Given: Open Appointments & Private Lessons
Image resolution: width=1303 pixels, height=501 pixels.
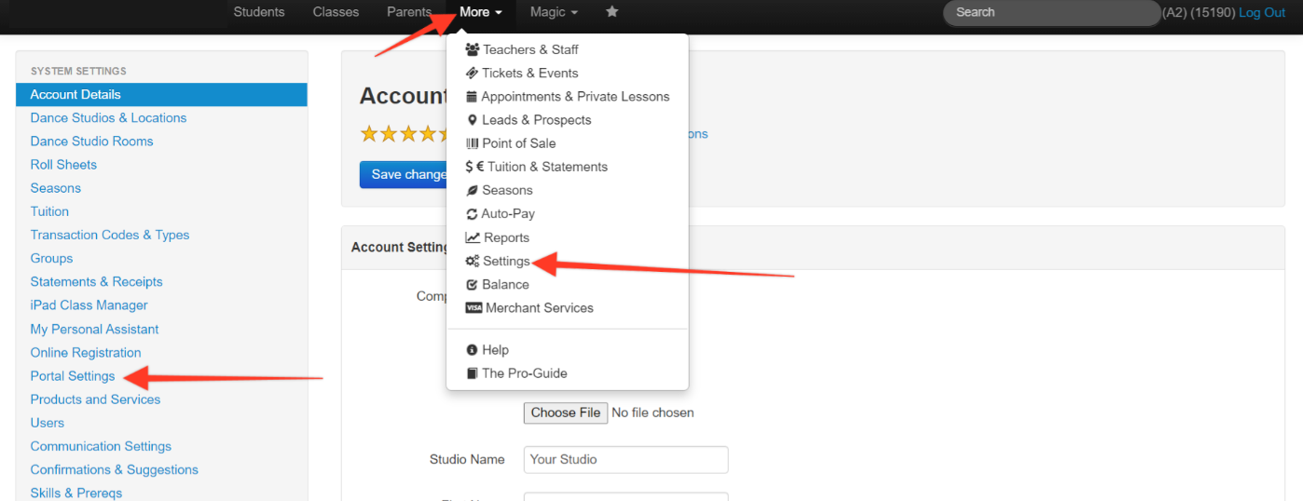Looking at the screenshot, I should 568,96.
